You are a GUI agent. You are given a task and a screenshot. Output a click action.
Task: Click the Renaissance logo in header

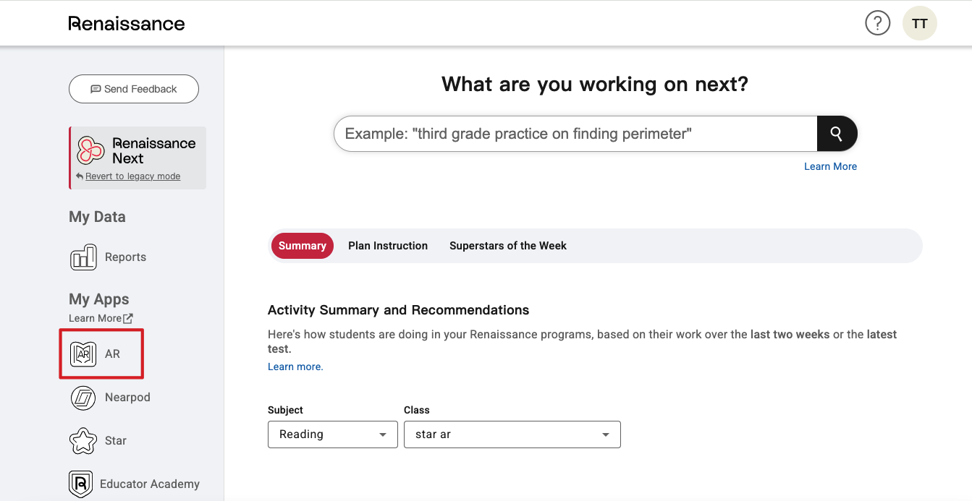[x=127, y=24]
